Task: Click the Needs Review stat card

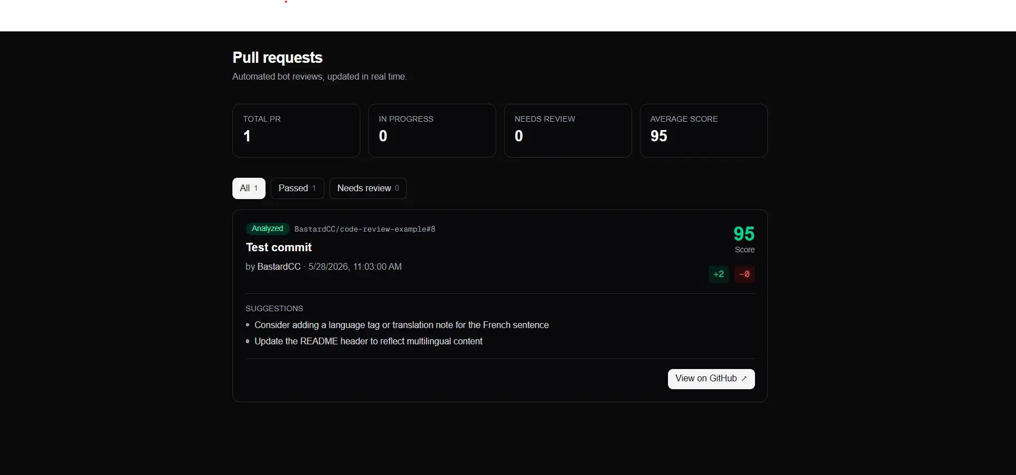Action: tap(568, 131)
